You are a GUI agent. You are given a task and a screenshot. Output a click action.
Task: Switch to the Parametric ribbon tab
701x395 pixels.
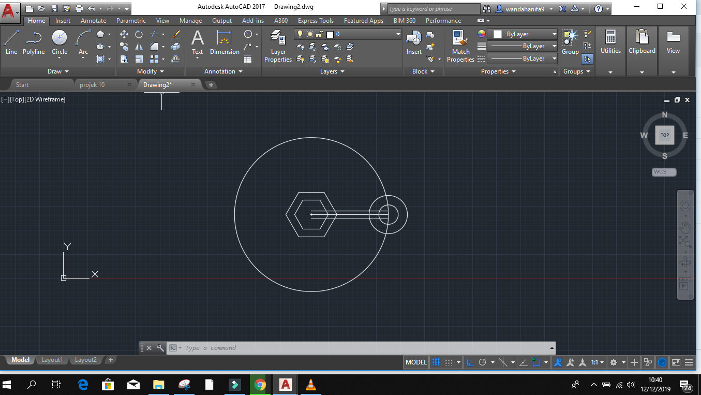pos(131,21)
